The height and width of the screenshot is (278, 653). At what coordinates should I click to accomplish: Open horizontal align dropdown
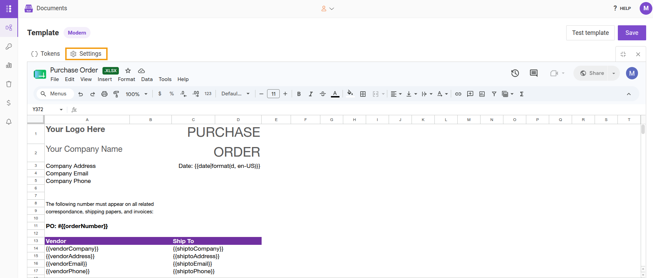point(396,94)
